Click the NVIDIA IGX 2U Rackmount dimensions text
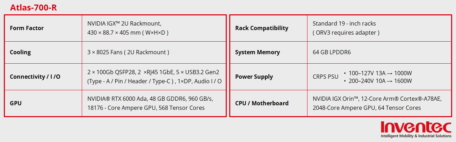This screenshot has height=142, width=456. point(128,28)
